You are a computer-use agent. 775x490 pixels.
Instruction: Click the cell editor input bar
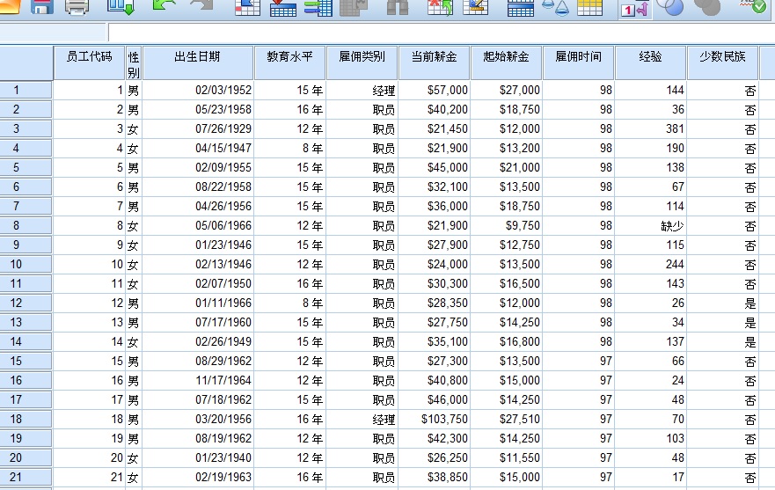click(442, 33)
